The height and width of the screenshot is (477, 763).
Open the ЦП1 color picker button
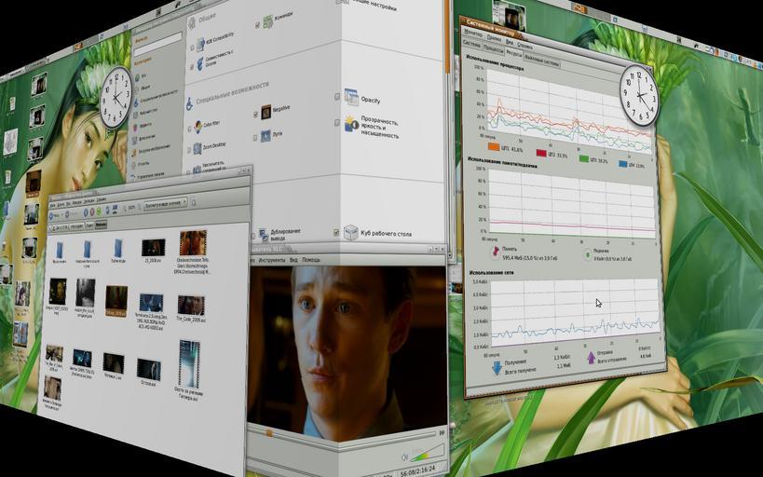[x=494, y=147]
